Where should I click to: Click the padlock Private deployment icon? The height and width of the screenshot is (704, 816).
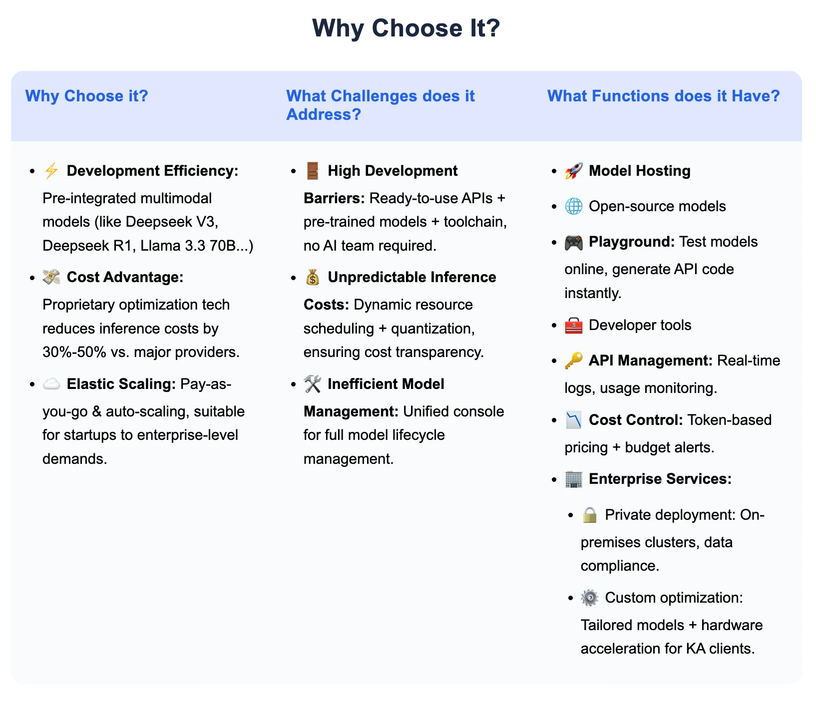590,515
